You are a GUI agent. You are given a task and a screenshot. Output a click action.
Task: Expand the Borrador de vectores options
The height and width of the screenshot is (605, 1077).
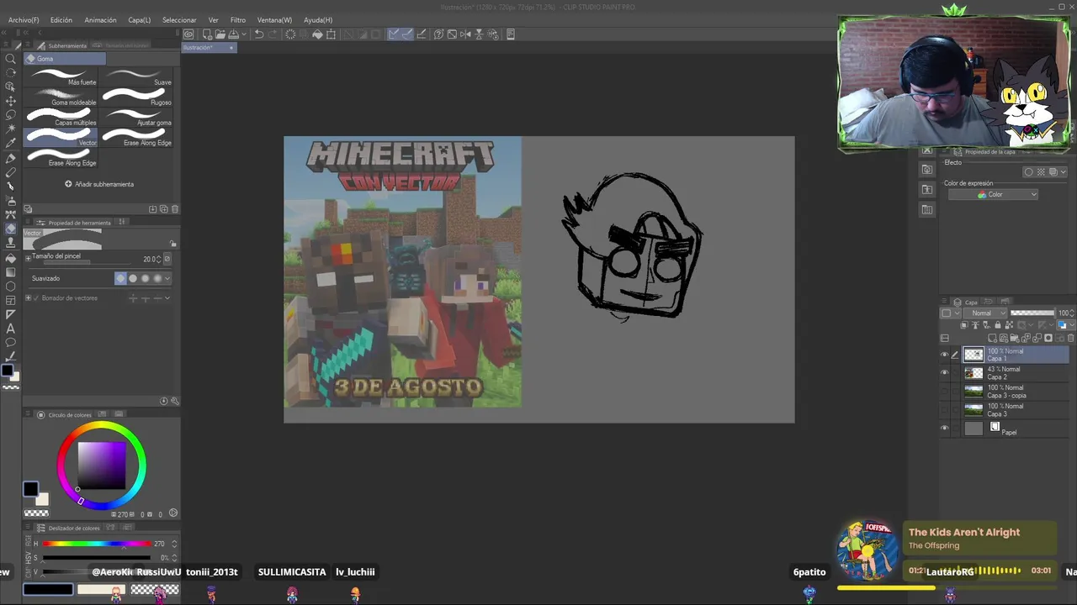28,298
